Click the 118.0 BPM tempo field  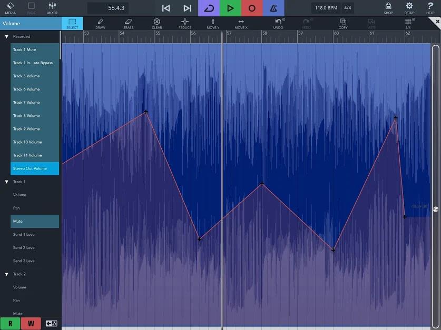coord(326,8)
